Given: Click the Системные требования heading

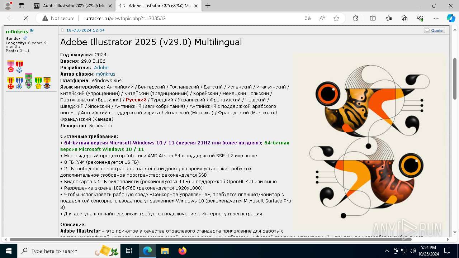Looking at the screenshot, I should coord(89,137).
